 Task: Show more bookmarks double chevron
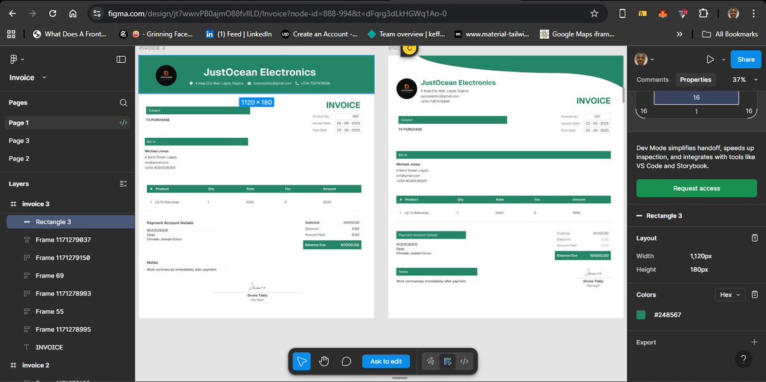(x=680, y=34)
